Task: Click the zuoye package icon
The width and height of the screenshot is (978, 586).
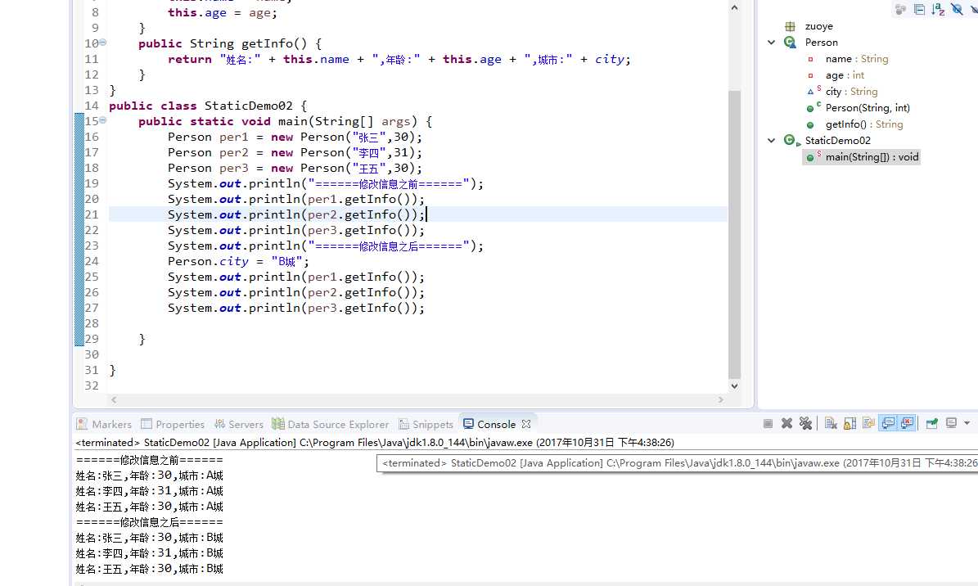Action: (x=790, y=26)
